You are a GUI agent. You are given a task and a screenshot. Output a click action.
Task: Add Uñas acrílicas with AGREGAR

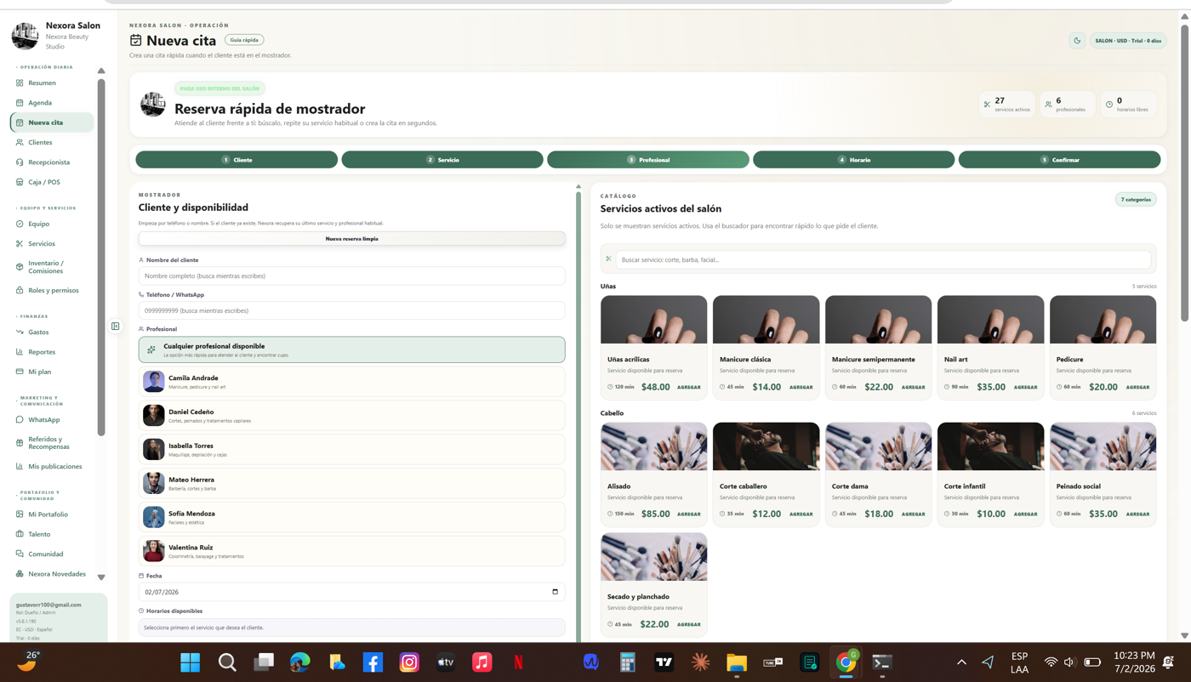(x=689, y=387)
